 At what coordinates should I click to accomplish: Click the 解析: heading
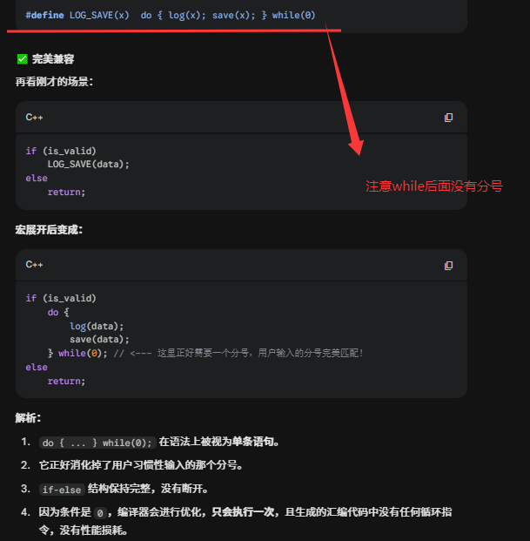pos(28,418)
